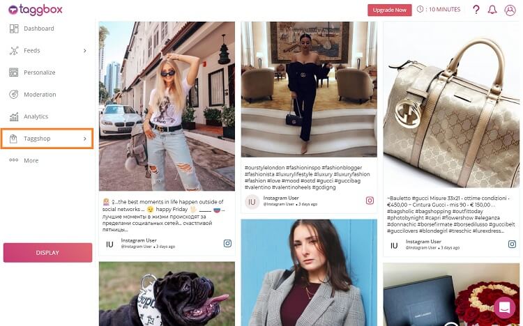The image size is (523, 326).
Task: Click Instagram icon on blonde woman post
Action: [x=227, y=243]
